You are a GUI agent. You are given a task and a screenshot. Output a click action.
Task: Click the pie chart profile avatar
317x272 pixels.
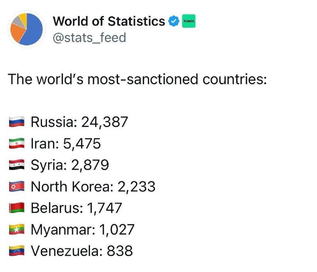(26, 28)
